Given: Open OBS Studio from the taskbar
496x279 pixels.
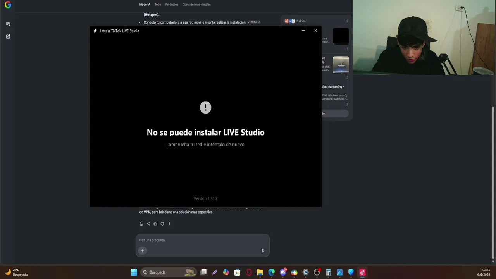Looking at the screenshot, I should [317, 272].
